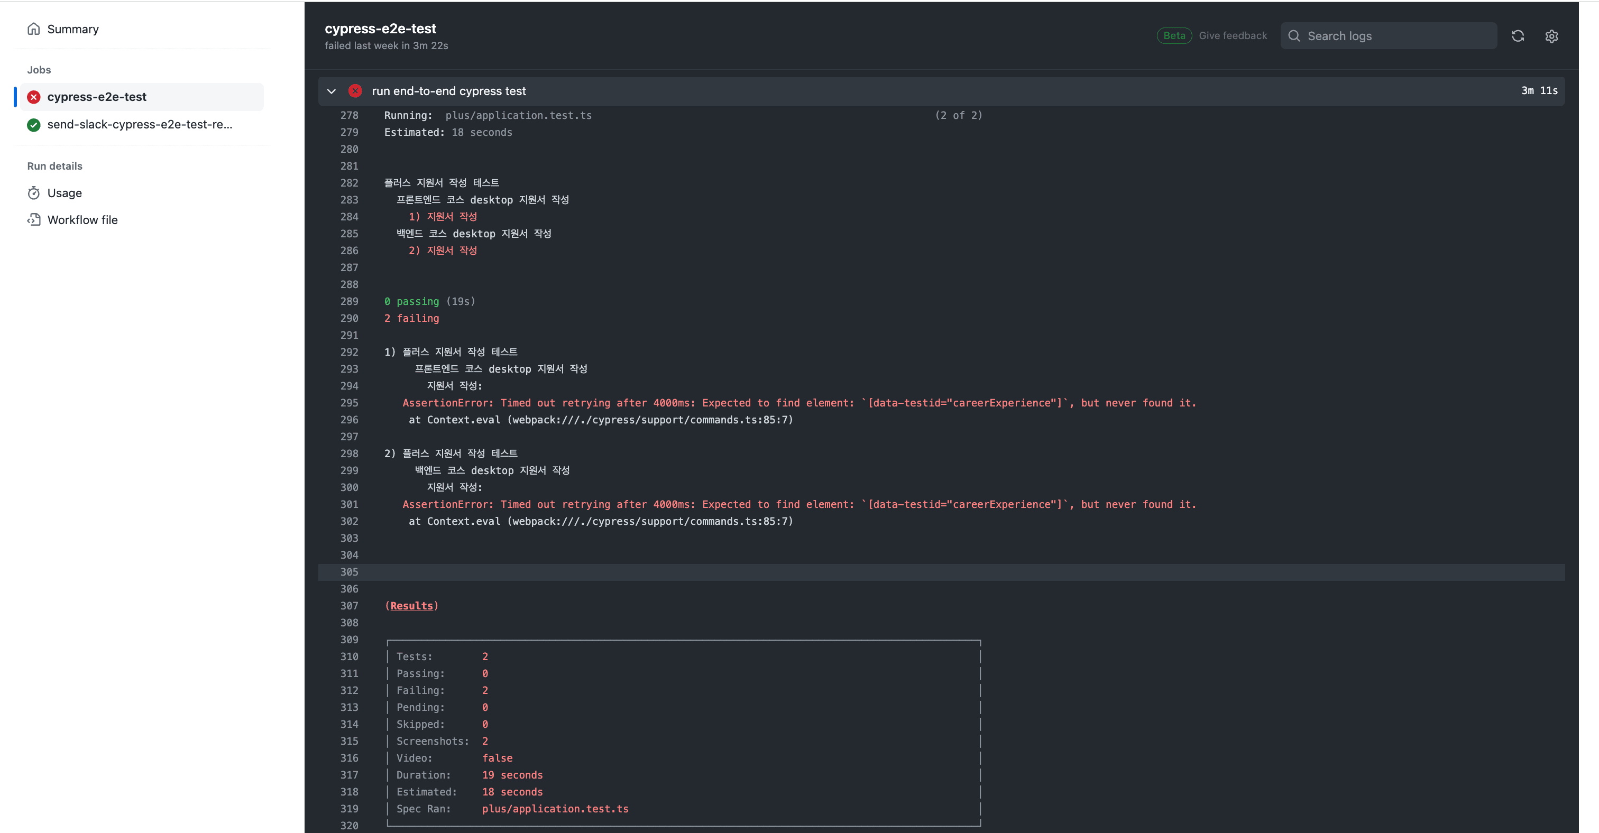Click the Give feedback link

(x=1233, y=35)
